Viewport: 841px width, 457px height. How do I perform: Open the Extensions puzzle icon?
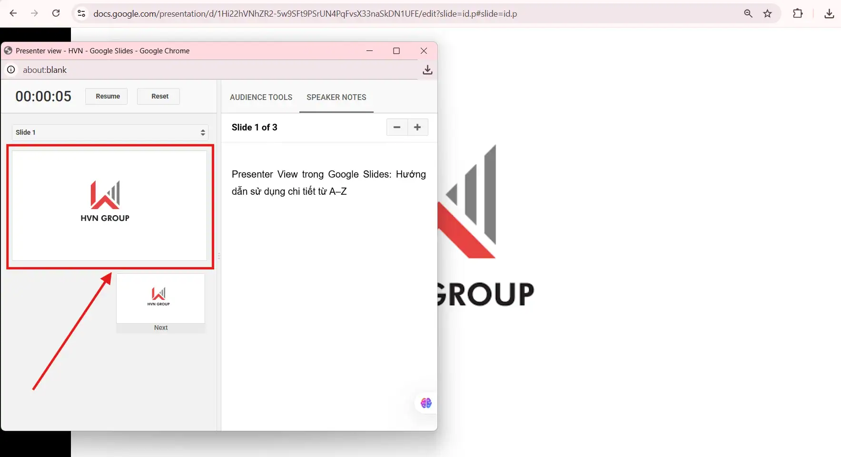(x=798, y=13)
